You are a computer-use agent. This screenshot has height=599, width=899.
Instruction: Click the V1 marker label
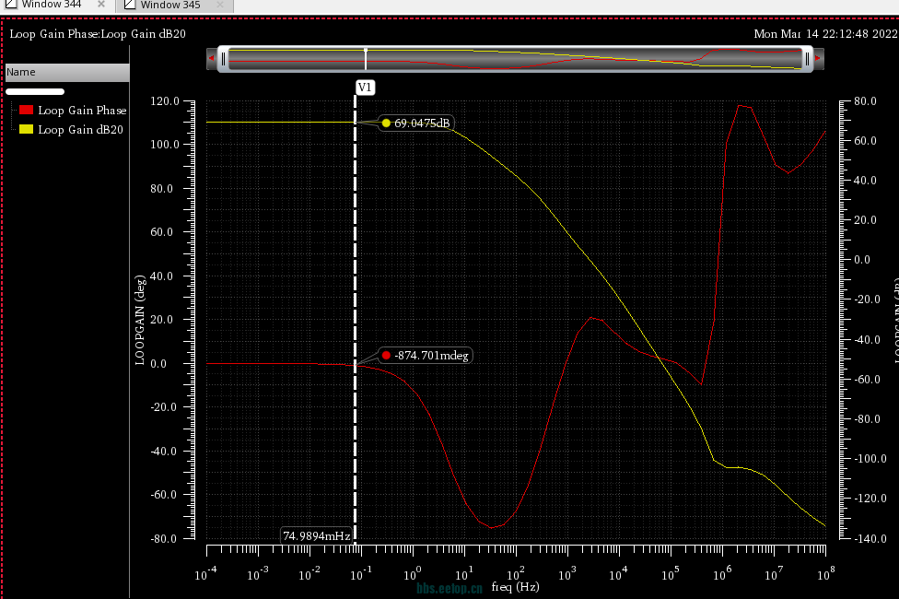point(365,88)
